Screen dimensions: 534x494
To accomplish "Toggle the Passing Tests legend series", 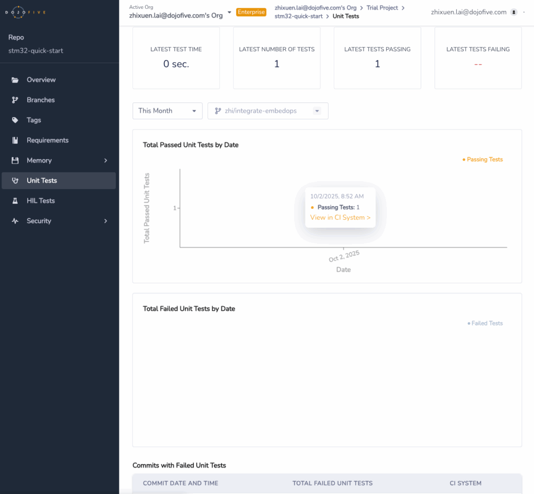I will pos(482,160).
